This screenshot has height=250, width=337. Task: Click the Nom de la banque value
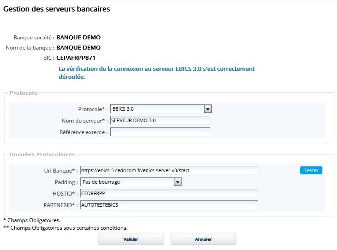point(78,47)
